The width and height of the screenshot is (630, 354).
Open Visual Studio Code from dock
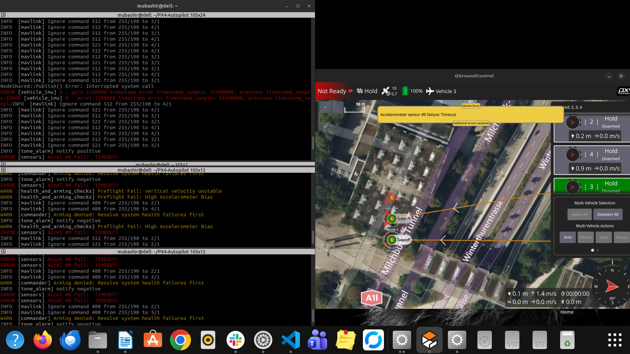click(x=290, y=340)
